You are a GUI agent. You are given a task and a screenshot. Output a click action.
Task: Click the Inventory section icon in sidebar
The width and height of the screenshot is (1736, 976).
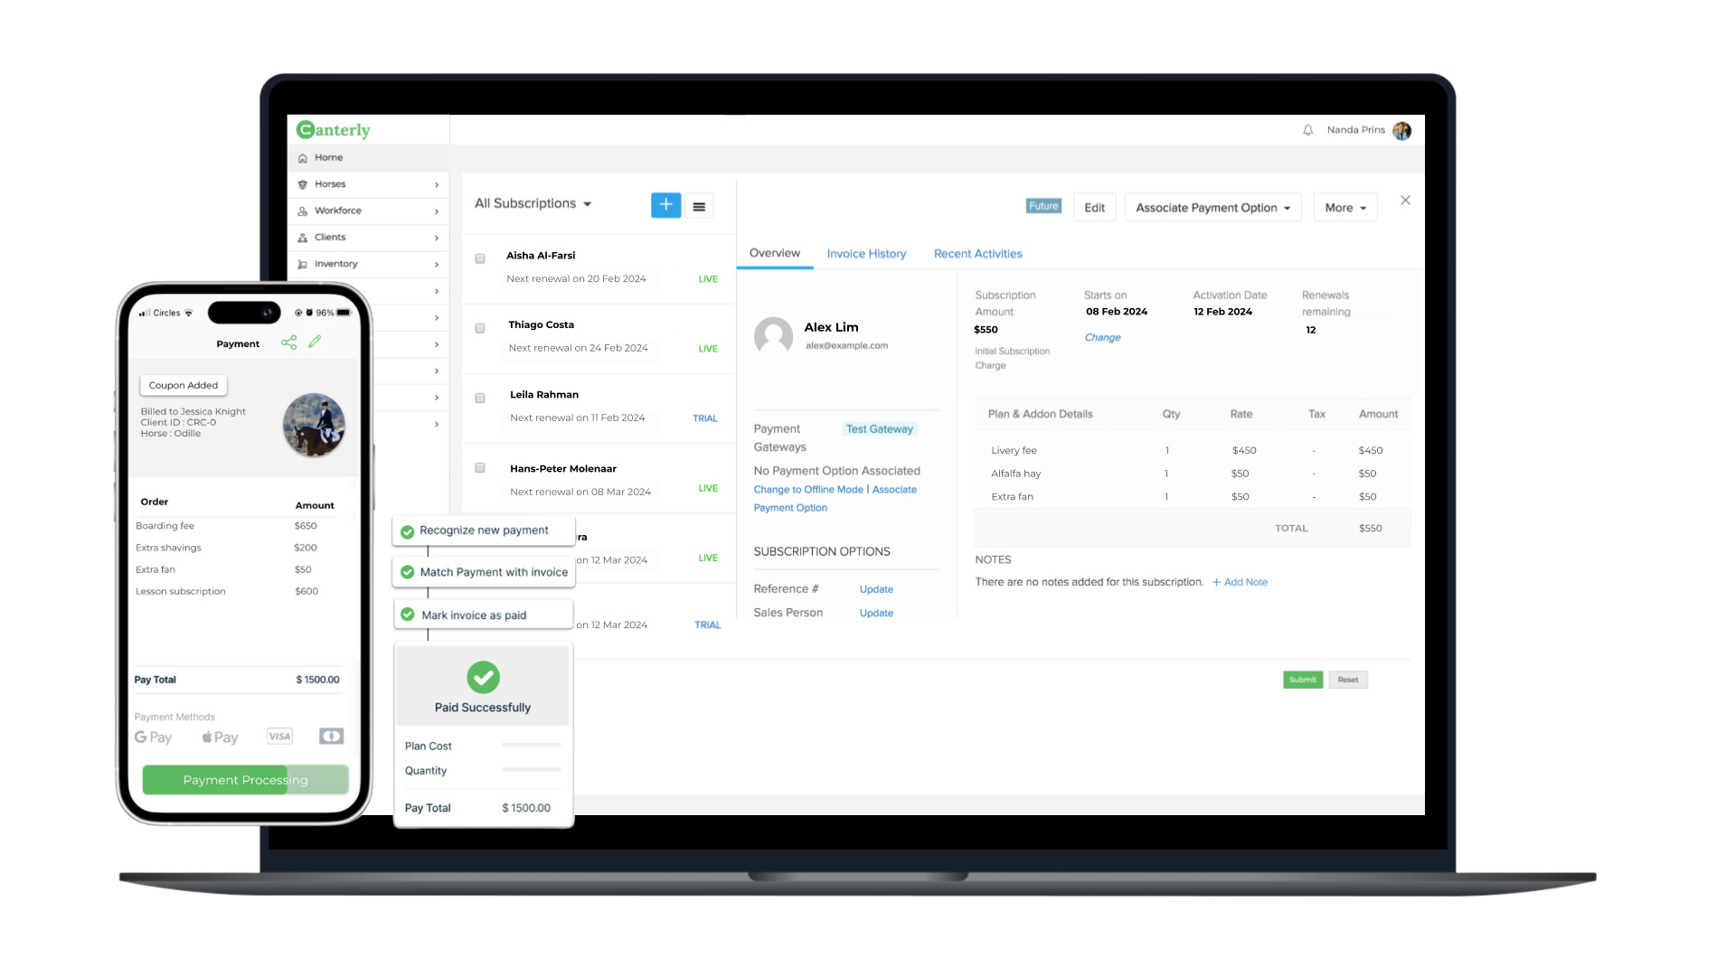[x=303, y=262]
